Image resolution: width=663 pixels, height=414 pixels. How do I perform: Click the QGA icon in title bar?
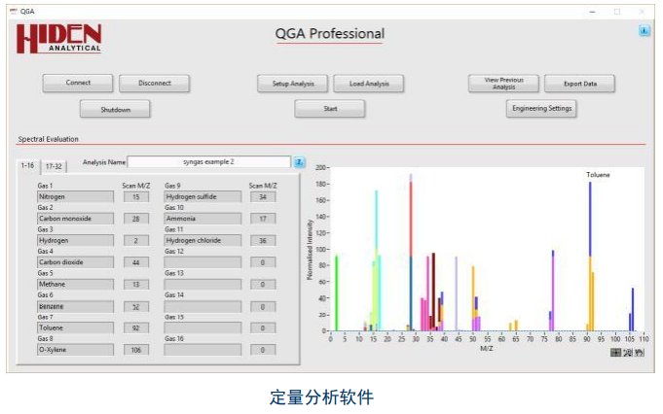click(13, 10)
